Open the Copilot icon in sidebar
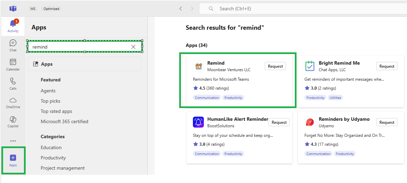407x183 pixels. [x=13, y=119]
